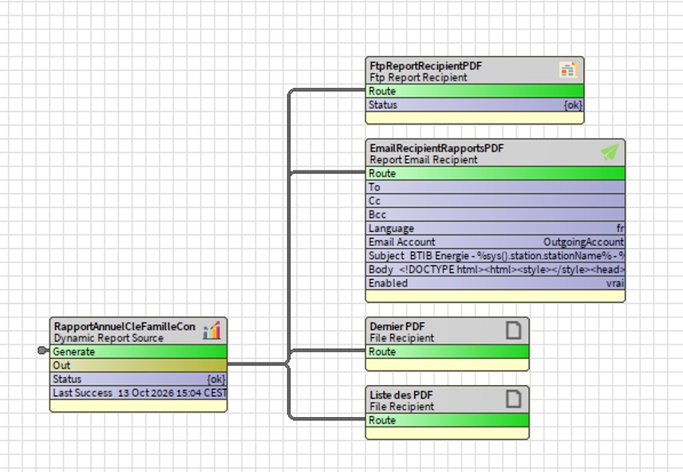Select the Route slot of Liste des PDF

(x=448, y=420)
